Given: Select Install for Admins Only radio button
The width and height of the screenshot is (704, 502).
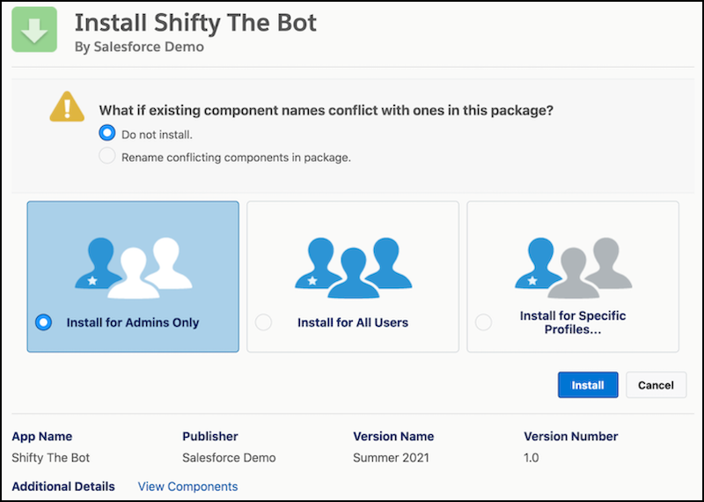Looking at the screenshot, I should pos(43,322).
